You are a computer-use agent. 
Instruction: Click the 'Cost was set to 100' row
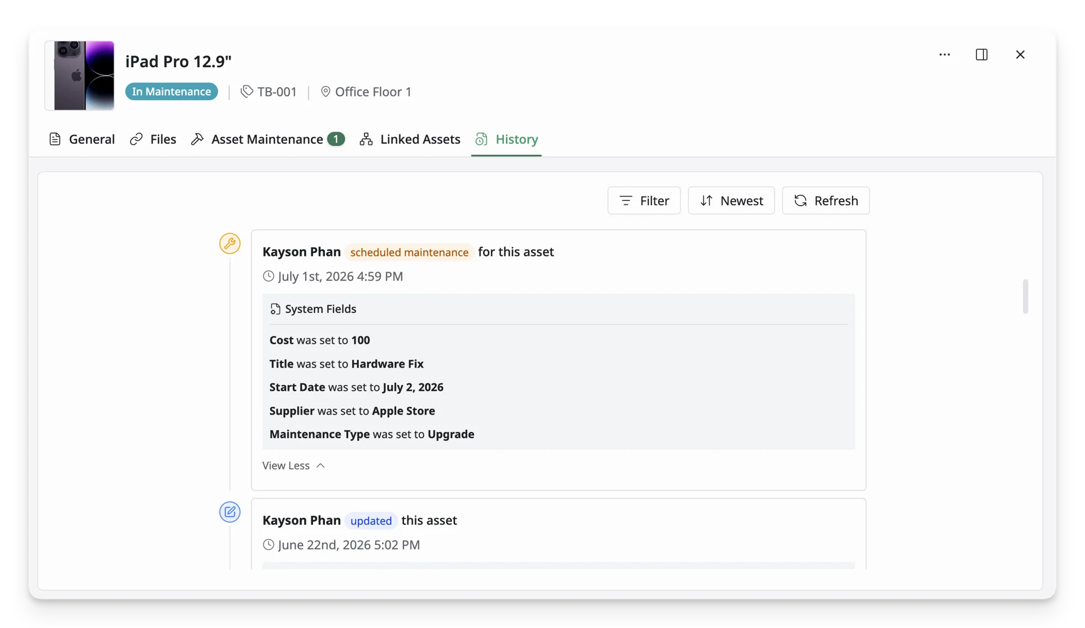tap(320, 340)
